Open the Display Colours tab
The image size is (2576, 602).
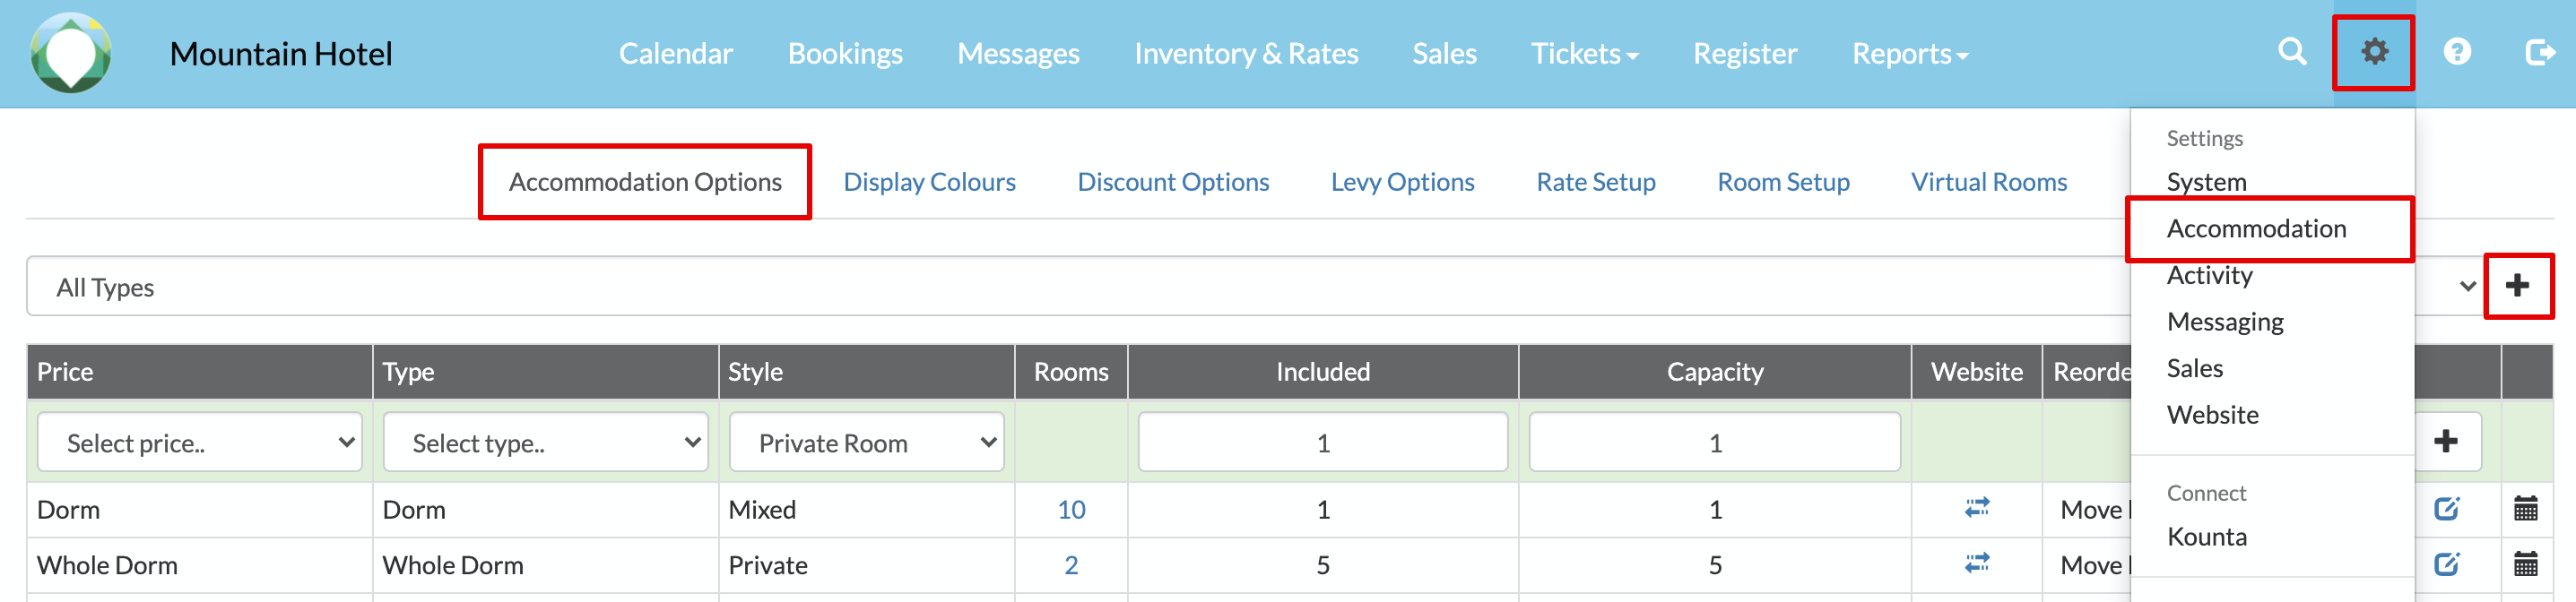click(929, 182)
